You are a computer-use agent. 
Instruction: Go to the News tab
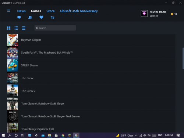[x=21, y=11]
